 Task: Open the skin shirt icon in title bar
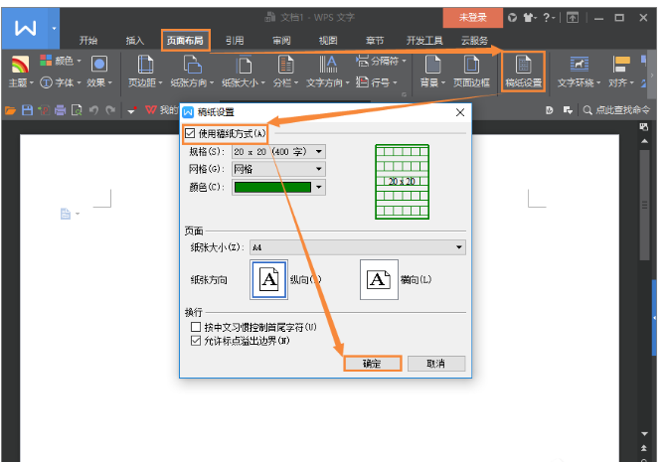tap(529, 18)
